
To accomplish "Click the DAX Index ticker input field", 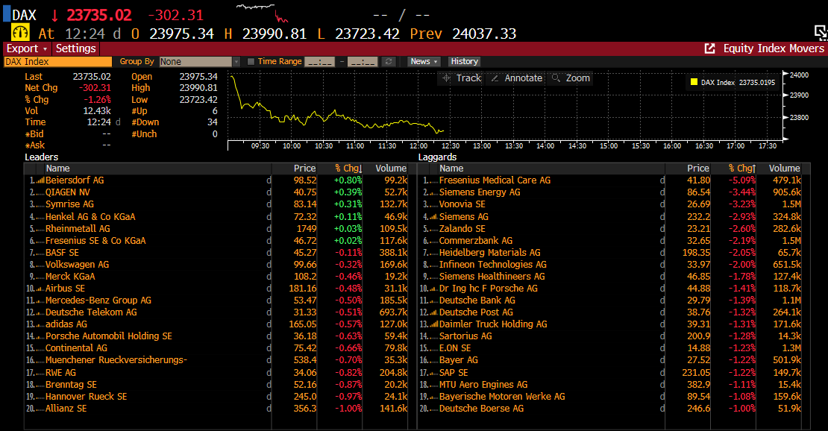I will point(57,62).
